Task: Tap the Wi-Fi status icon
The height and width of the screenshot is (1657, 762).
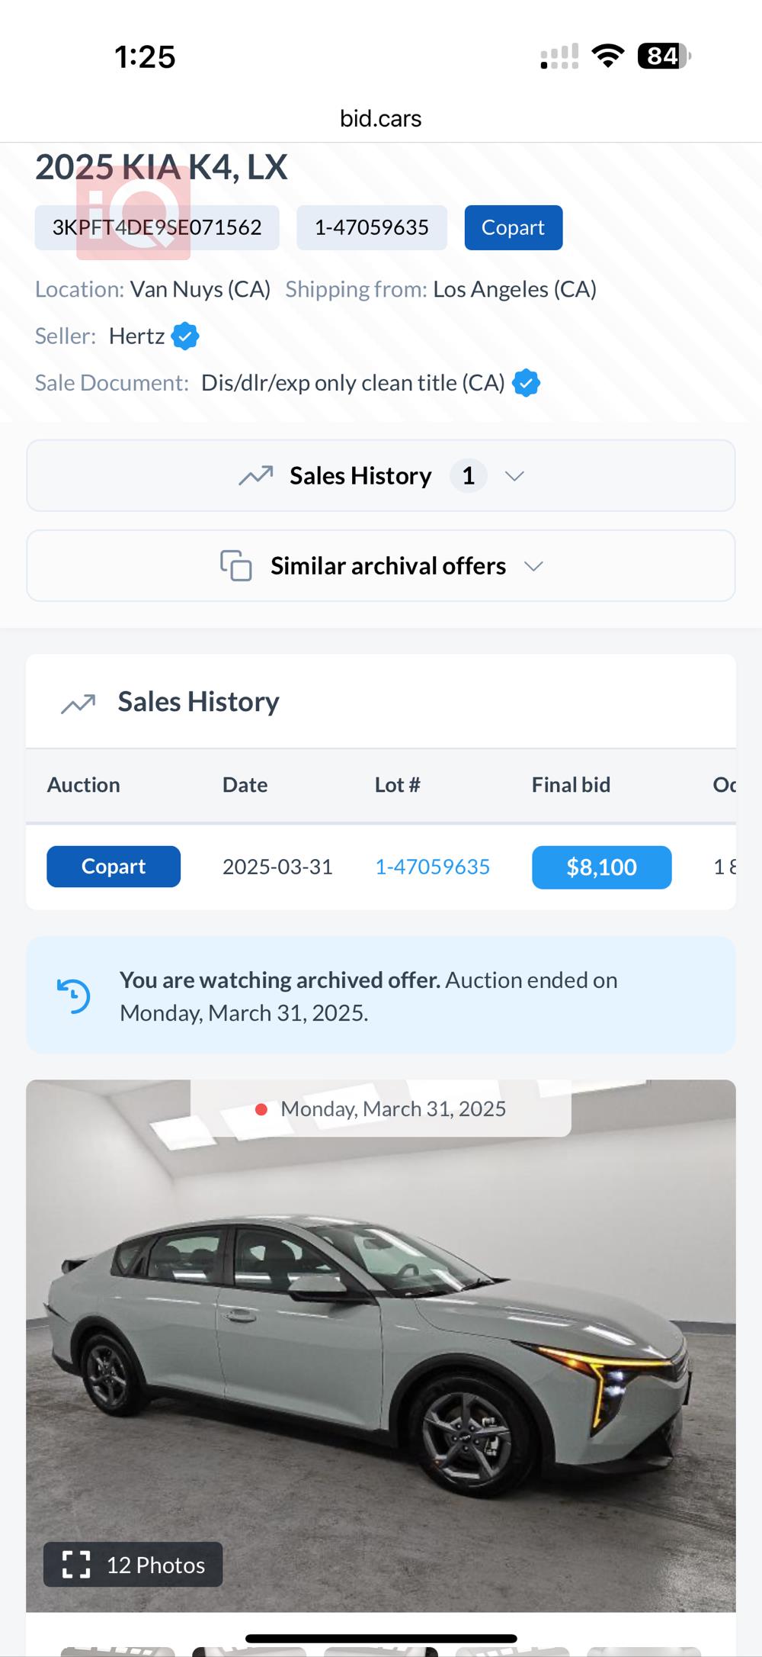Action: pos(607,56)
